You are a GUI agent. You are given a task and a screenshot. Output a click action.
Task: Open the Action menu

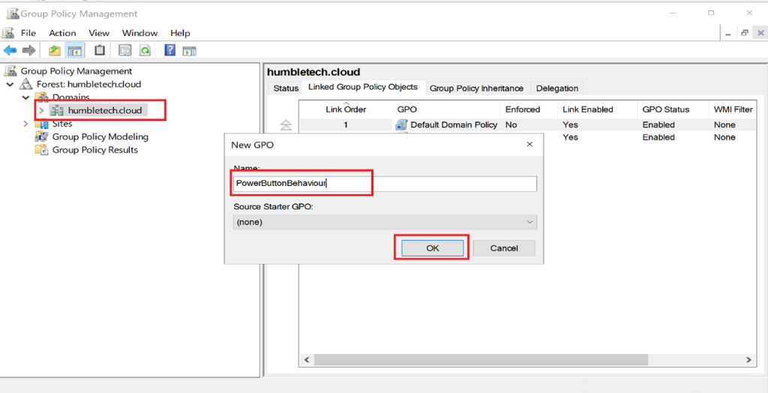point(62,33)
